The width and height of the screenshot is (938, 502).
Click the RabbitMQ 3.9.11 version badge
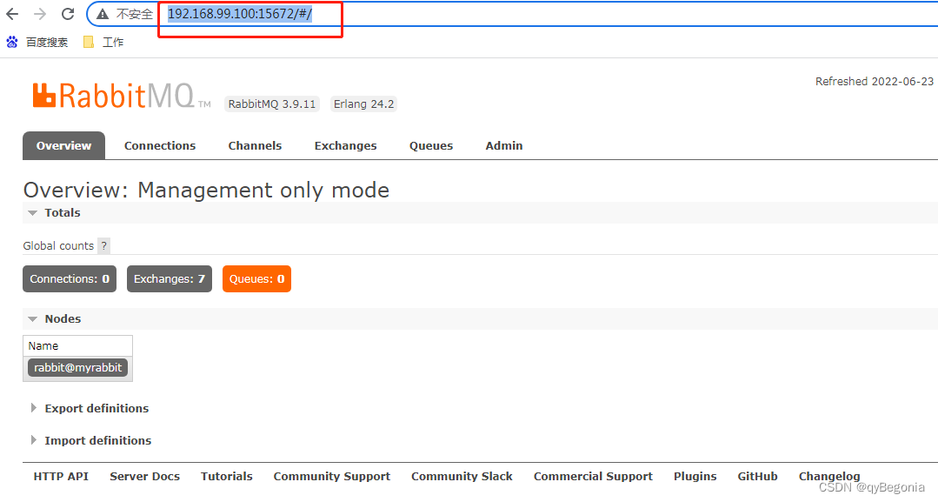271,104
